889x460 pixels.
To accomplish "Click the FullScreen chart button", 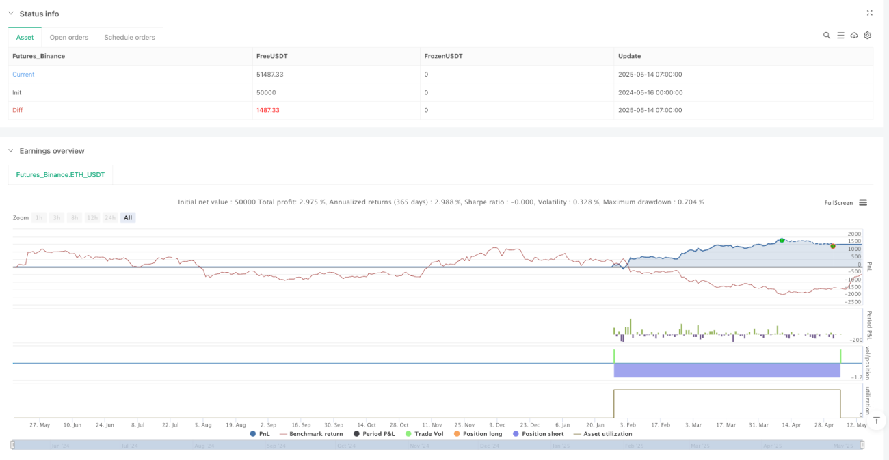I will point(838,203).
